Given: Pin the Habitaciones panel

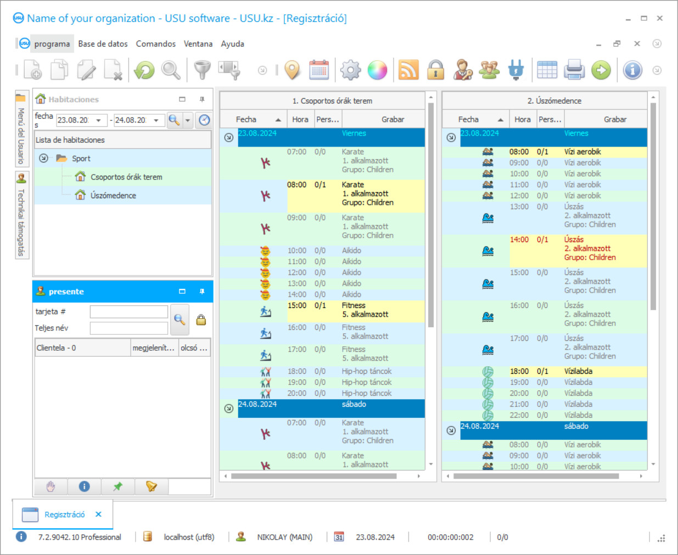Looking at the screenshot, I should point(202,99).
